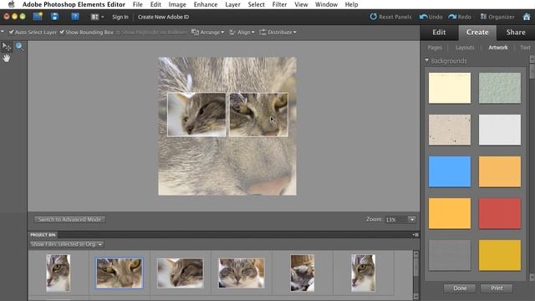Open the Arrange dropdown
The height and width of the screenshot is (301, 535).
(x=208, y=32)
